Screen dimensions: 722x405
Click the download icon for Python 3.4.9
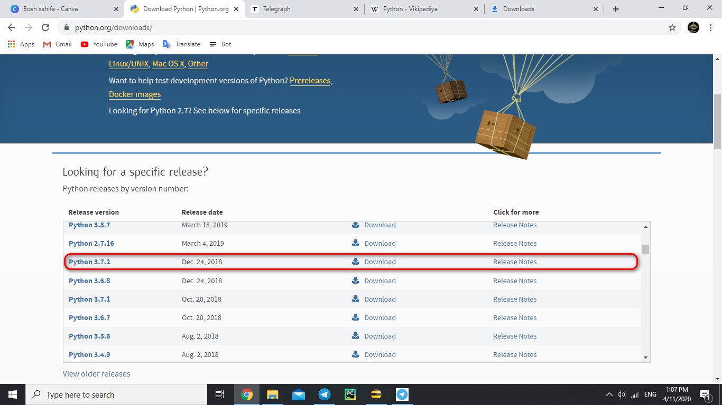coord(356,354)
